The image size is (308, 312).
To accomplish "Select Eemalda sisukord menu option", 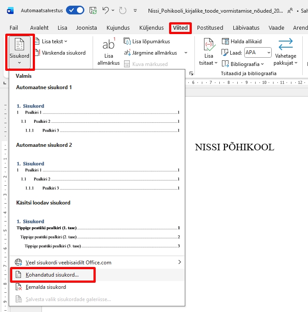I will (x=46, y=287).
